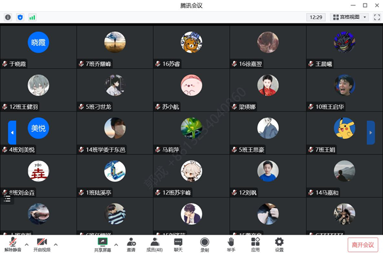Start recording (录制)
Viewport: 383px width, 253px height.
[x=204, y=245]
